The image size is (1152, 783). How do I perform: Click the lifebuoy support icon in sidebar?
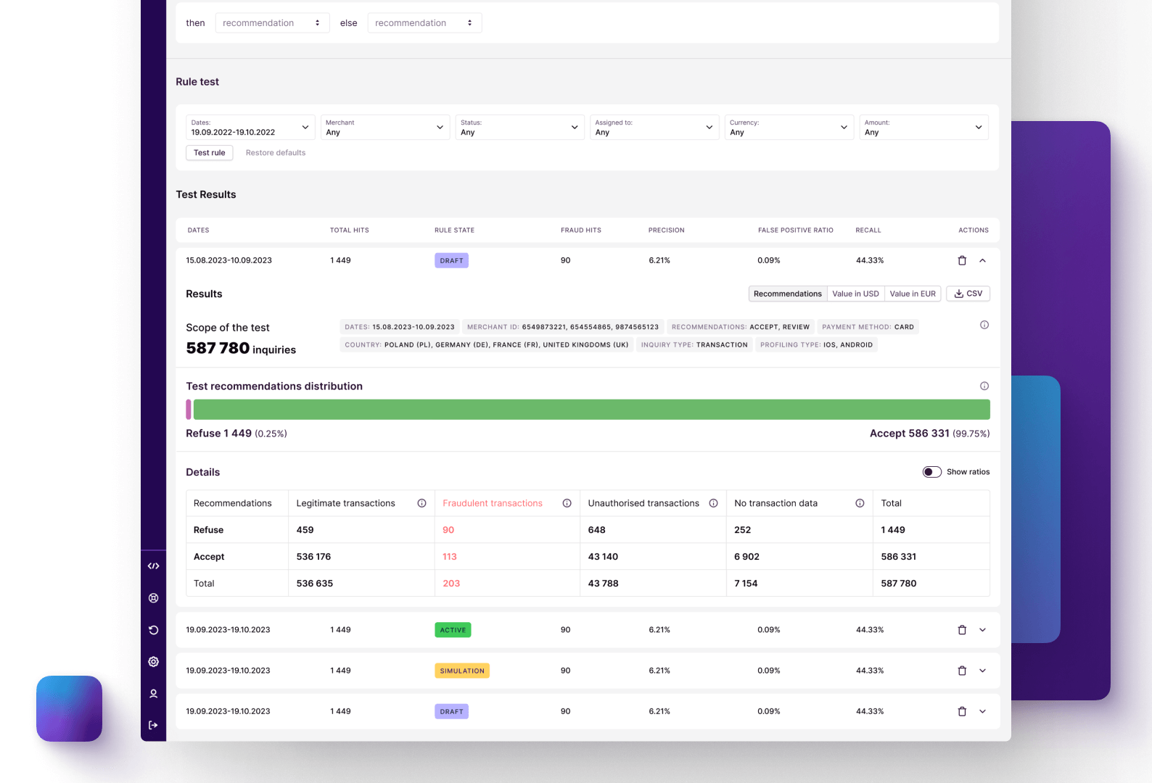(153, 598)
